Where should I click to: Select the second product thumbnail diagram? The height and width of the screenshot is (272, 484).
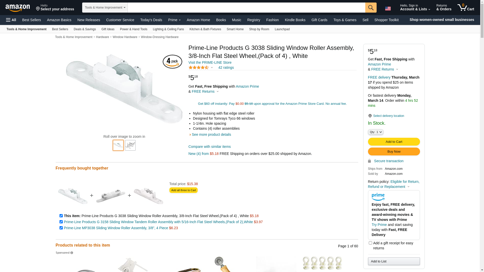[x=130, y=145]
